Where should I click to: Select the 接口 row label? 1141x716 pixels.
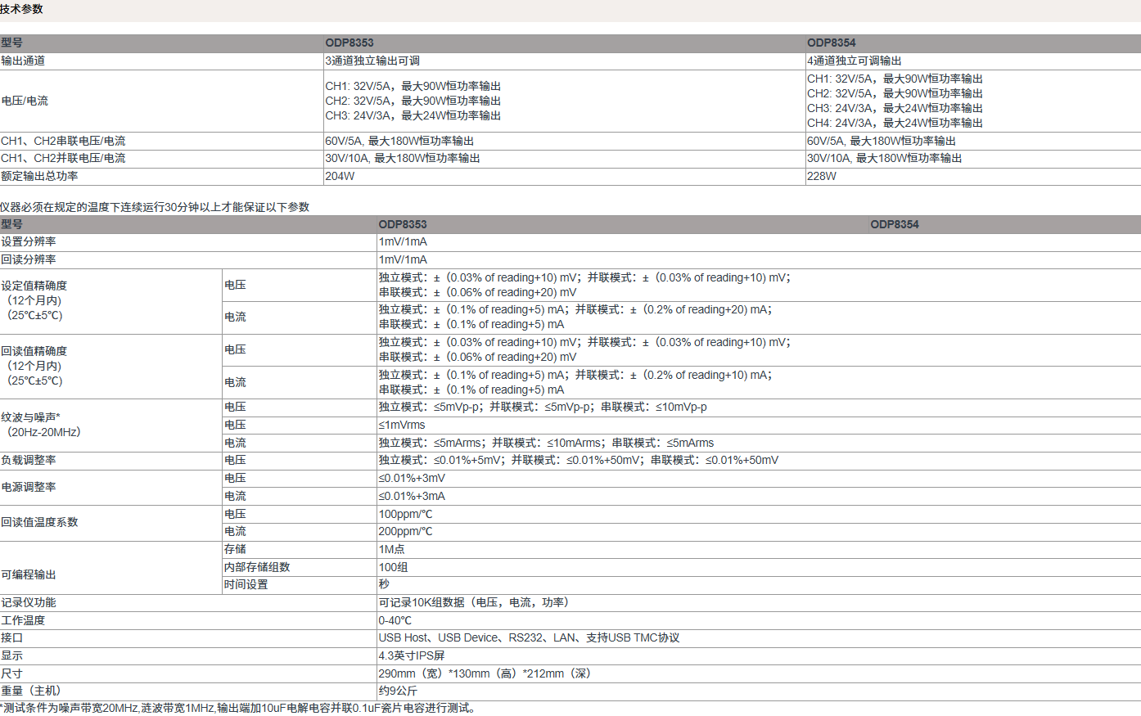point(12,637)
